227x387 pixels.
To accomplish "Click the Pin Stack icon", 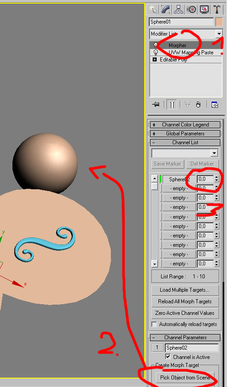I will [156, 105].
